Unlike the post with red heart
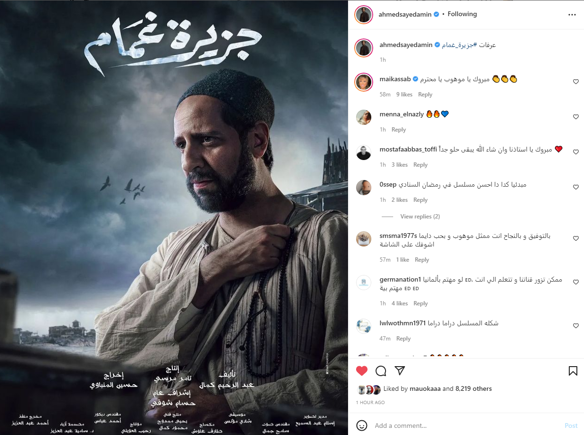 pos(362,371)
